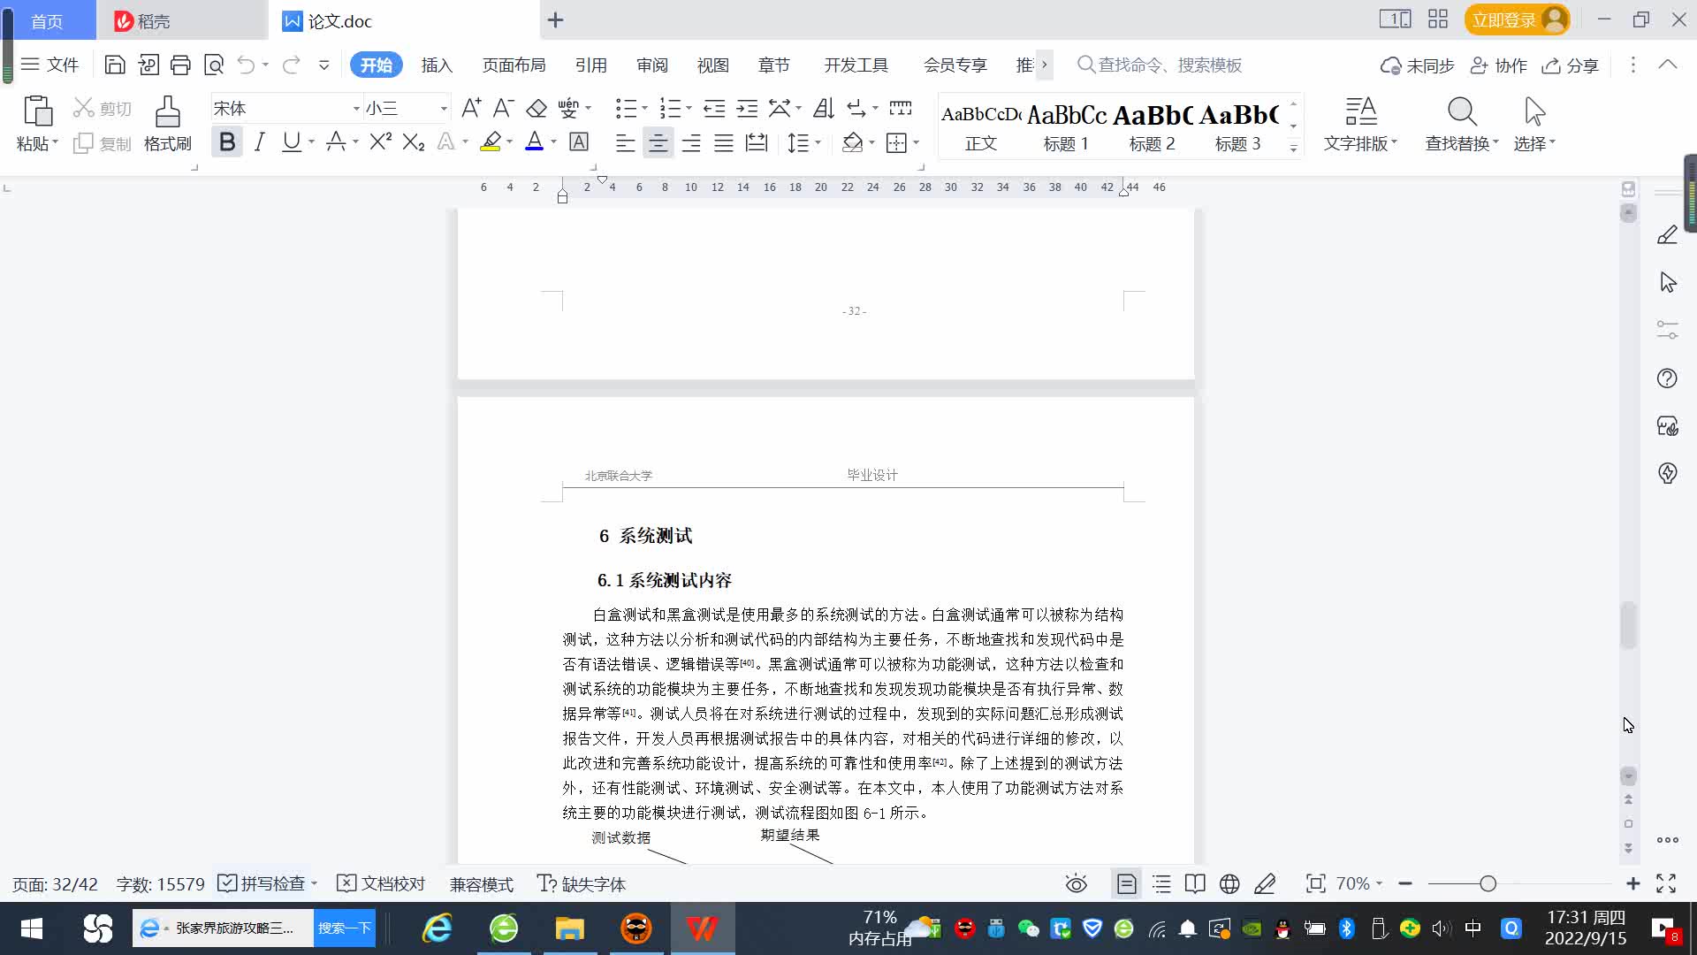This screenshot has width=1697, height=955.
Task: Open Find and Replace magnifier
Action: tap(1462, 111)
